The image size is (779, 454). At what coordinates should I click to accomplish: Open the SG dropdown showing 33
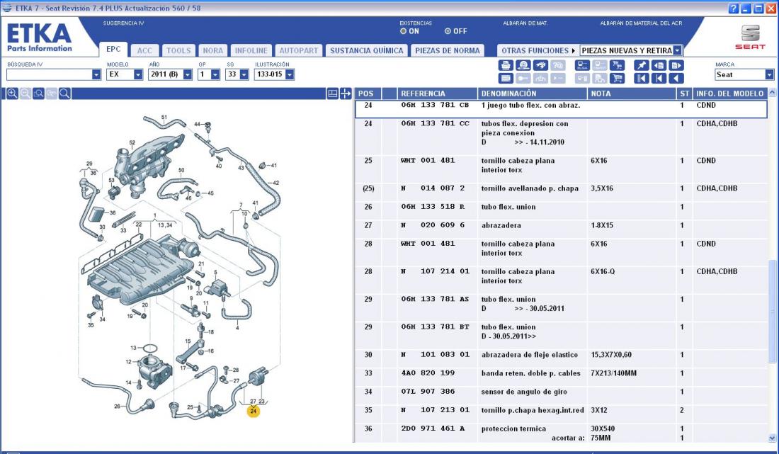coord(244,74)
